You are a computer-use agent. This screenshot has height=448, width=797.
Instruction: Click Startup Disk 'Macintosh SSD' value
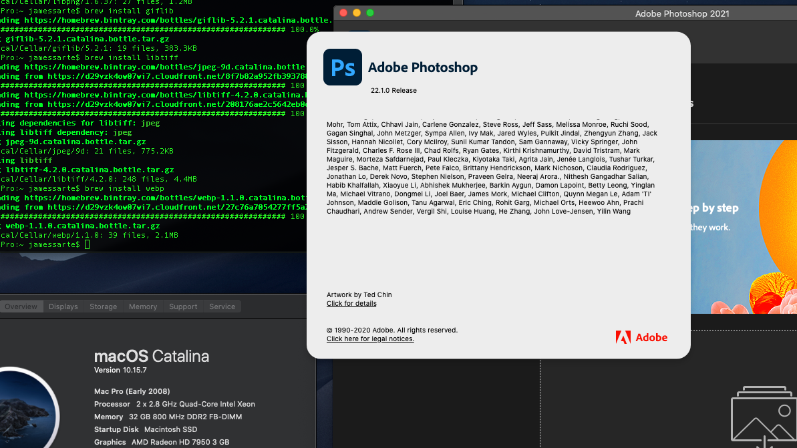tap(171, 429)
